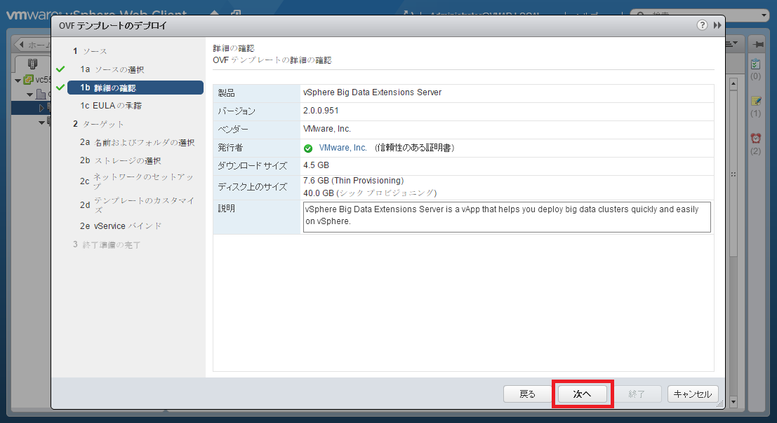Click the 40.0 GB thick provisioning value

tap(370, 193)
